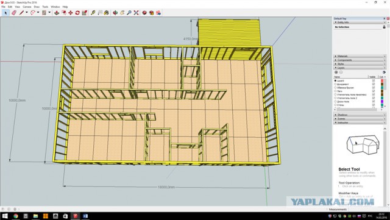
Task: Open the 3D Warehouse
Action: (144, 12)
